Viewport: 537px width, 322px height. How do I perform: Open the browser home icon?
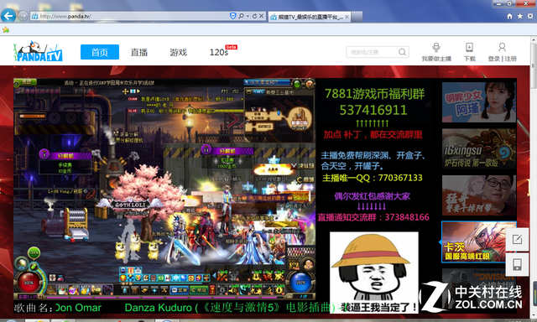click(509, 16)
